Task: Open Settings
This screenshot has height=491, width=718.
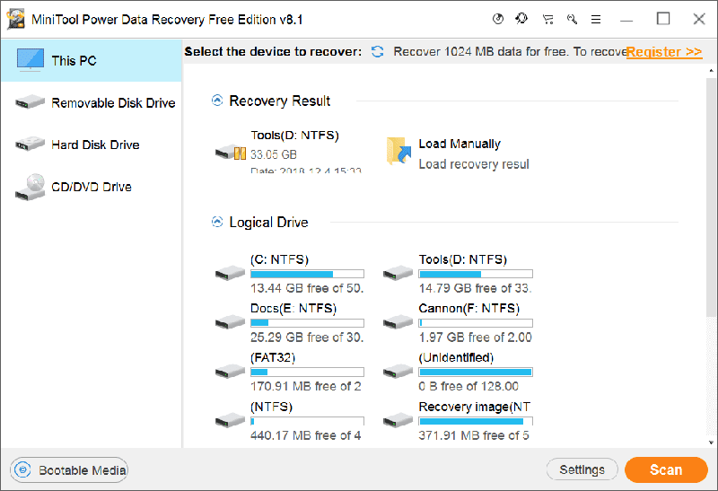Action: point(582,469)
